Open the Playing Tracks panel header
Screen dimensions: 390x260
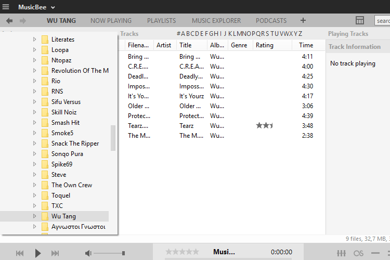[348, 34]
